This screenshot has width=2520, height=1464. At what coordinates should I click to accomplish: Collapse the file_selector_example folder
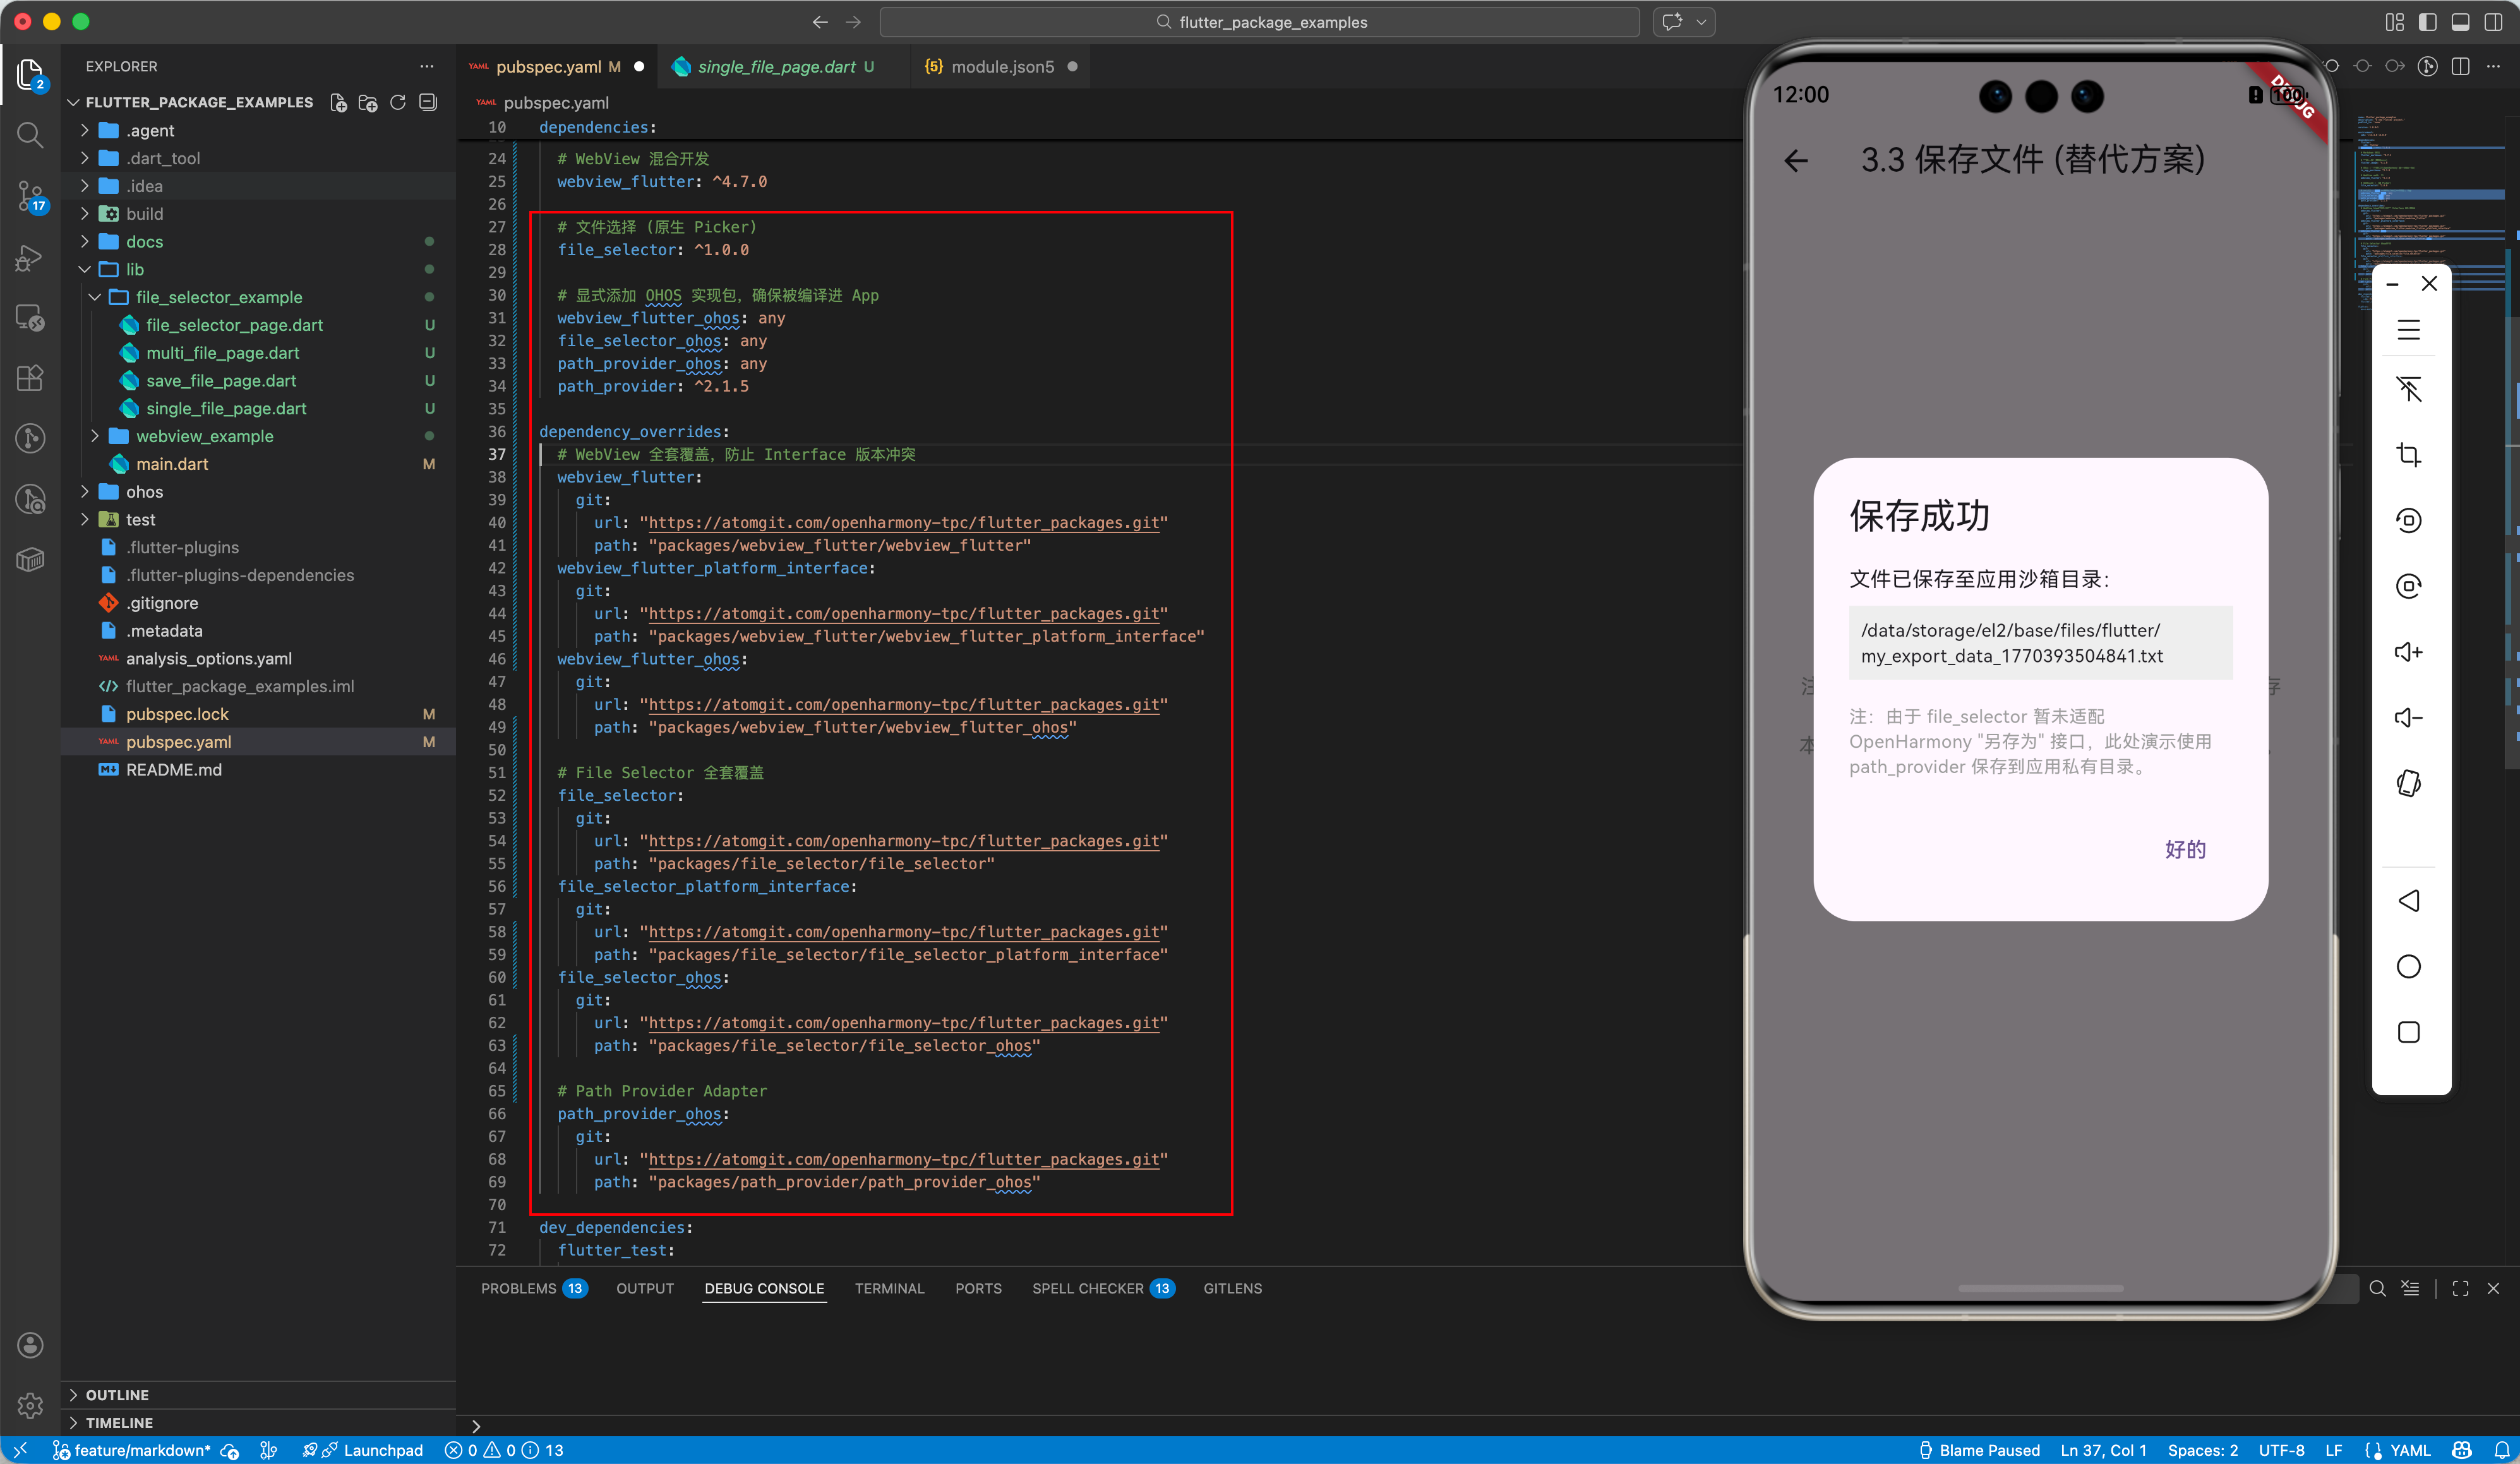click(x=218, y=297)
